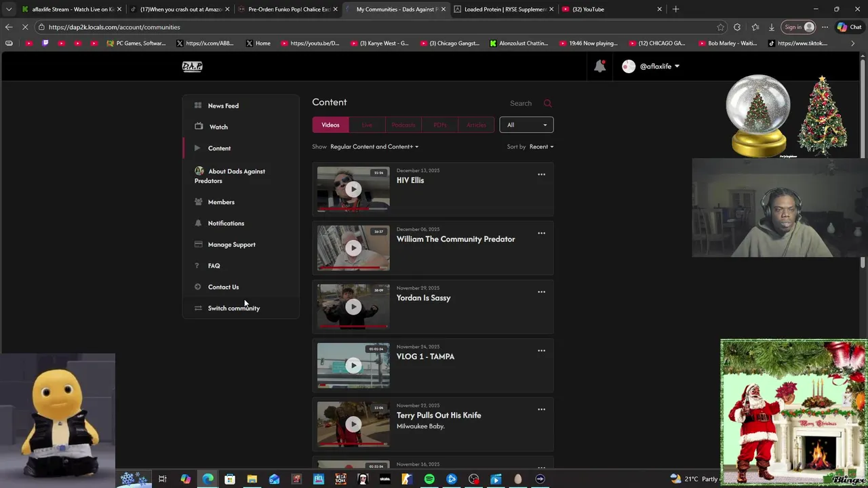This screenshot has height=488, width=868.
Task: Click the Yordan Is Sassy title
Action: click(x=423, y=298)
